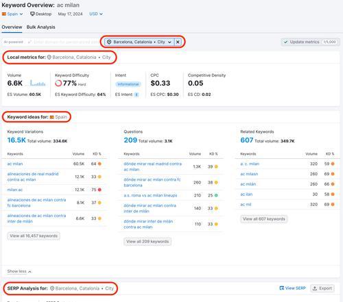The height and width of the screenshot is (302, 343).
Task: Click the KD % header in Related Keywords
Action: click(x=330, y=154)
